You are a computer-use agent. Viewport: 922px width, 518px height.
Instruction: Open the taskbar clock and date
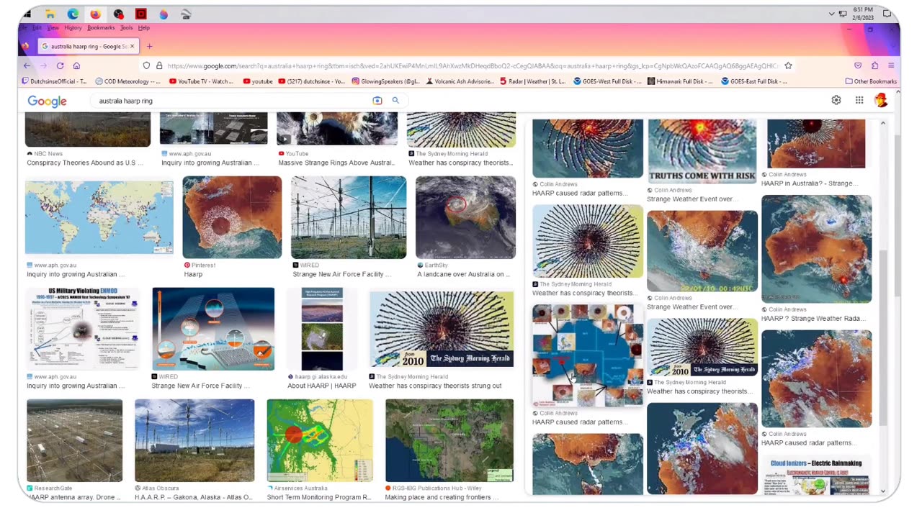tap(862, 14)
